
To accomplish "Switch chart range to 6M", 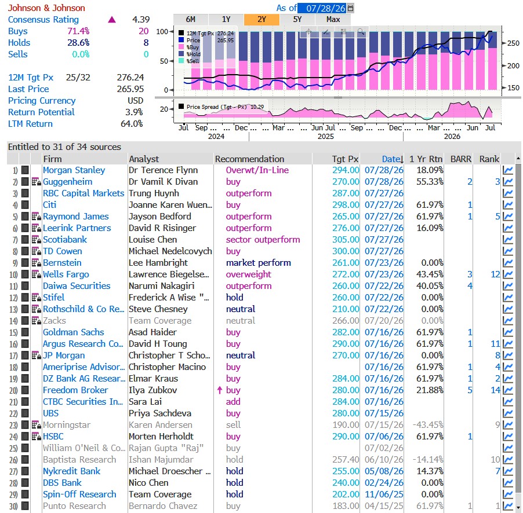I will [x=191, y=20].
